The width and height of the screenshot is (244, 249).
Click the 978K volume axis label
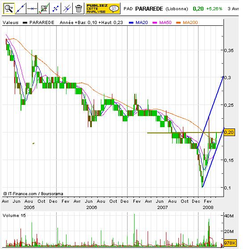pyautogui.click(x=230, y=243)
